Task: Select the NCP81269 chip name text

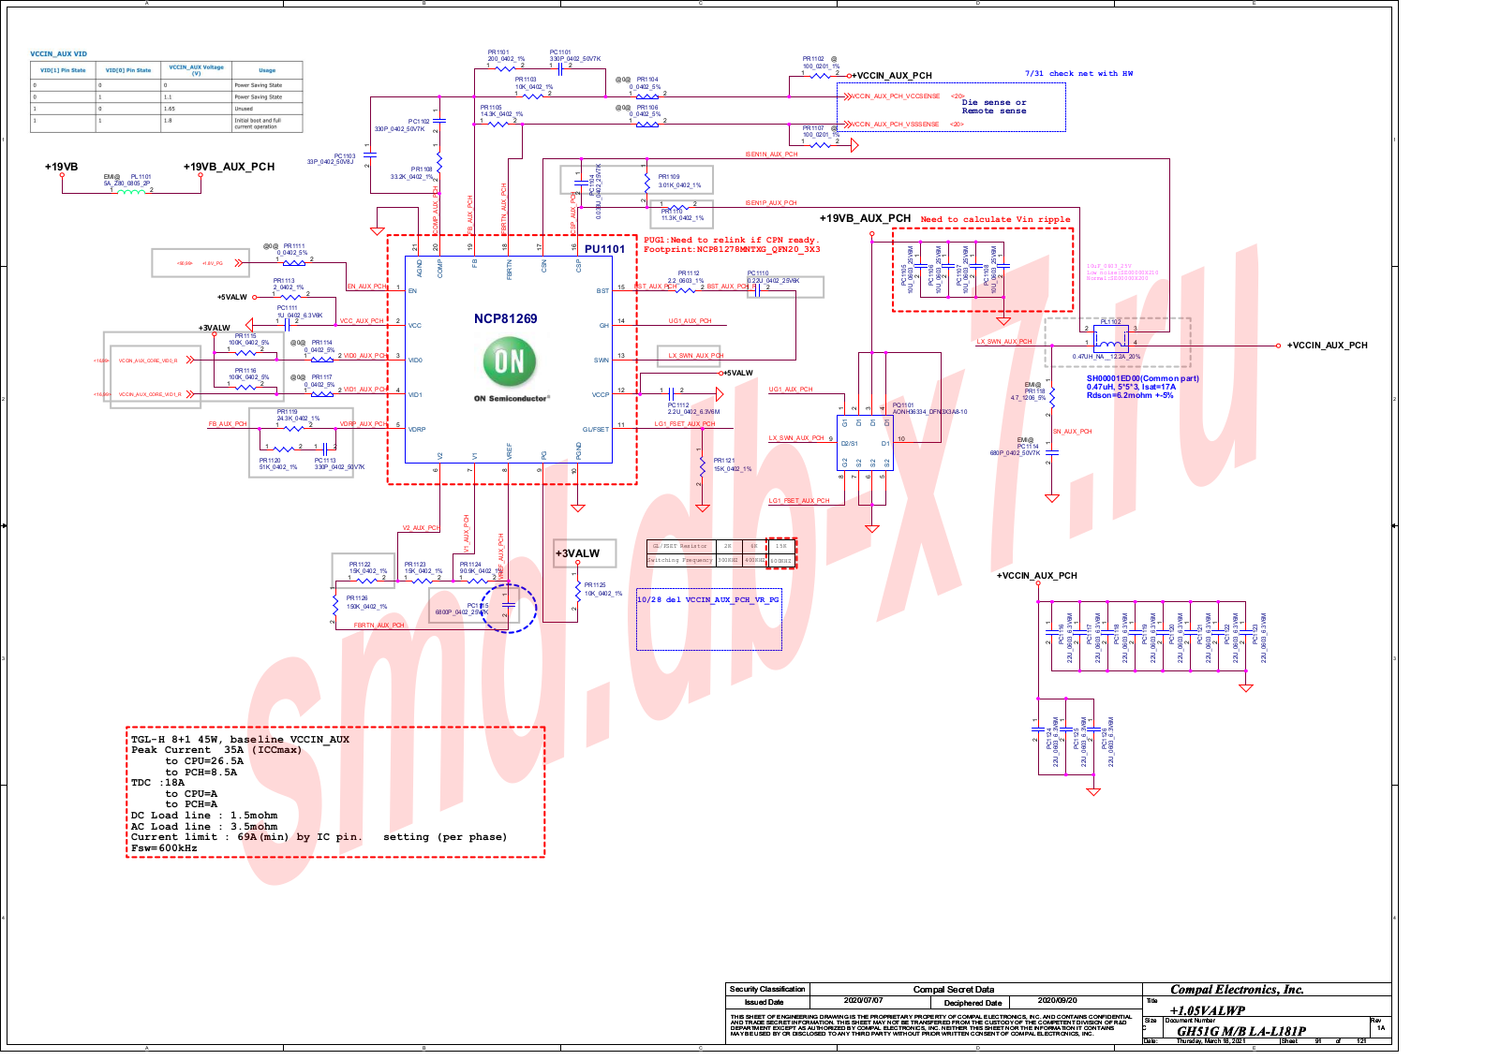Action: 505,318
